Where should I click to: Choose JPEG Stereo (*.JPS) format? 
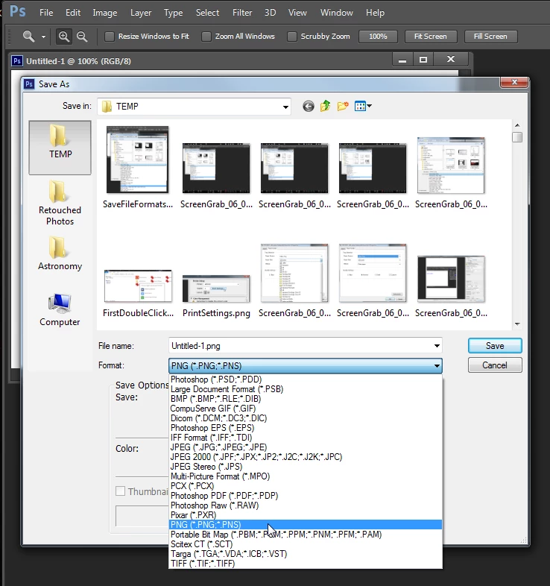pyautogui.click(x=306, y=467)
